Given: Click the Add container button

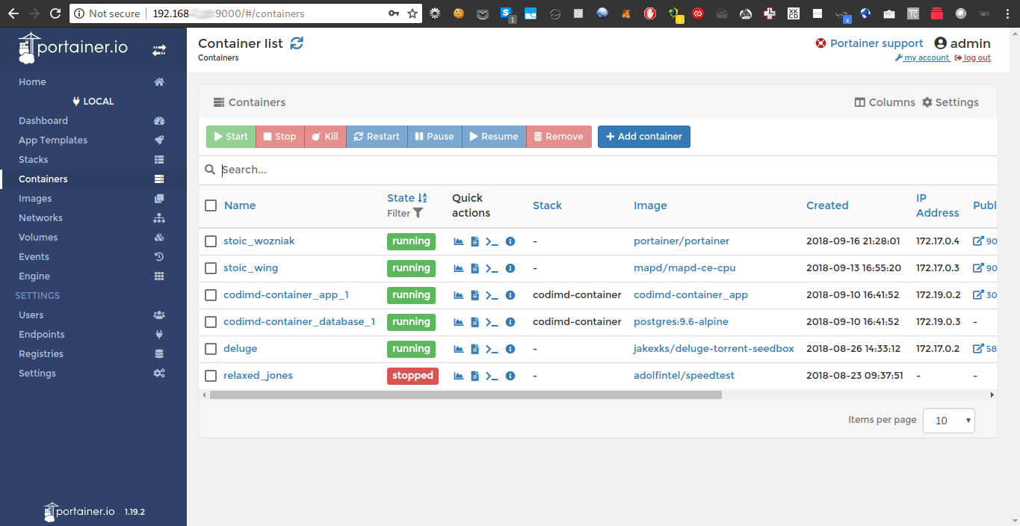Looking at the screenshot, I should coord(643,137).
